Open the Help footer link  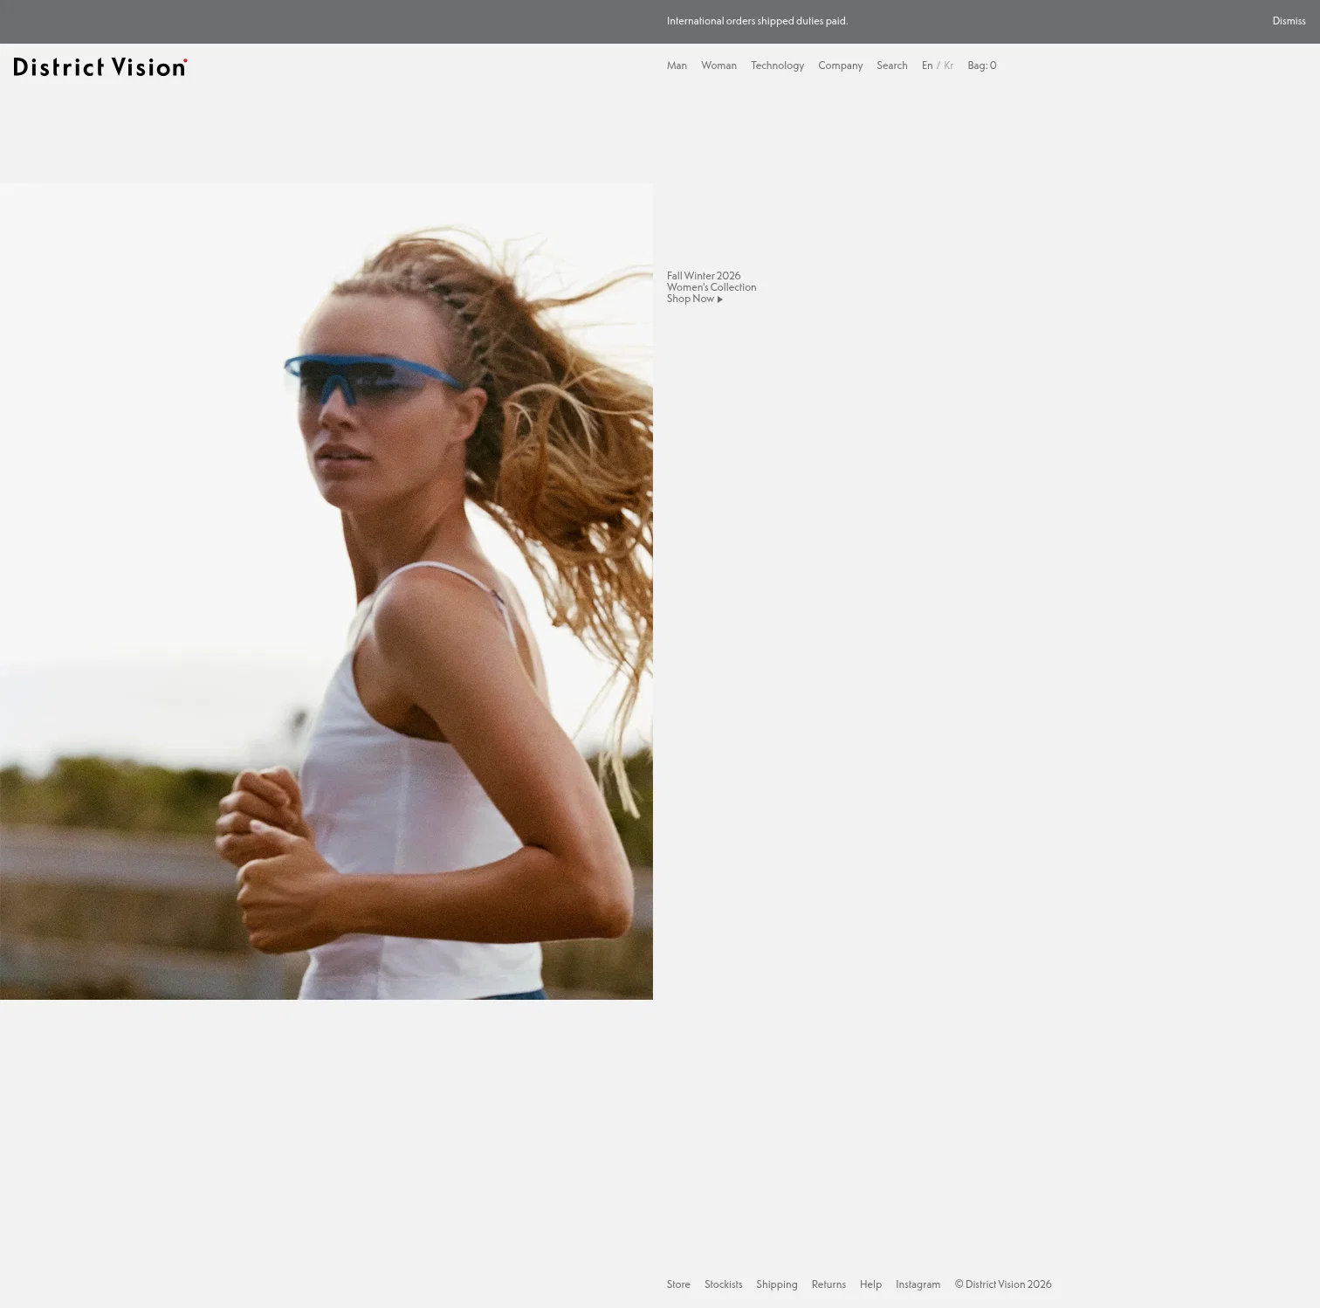(x=870, y=1284)
